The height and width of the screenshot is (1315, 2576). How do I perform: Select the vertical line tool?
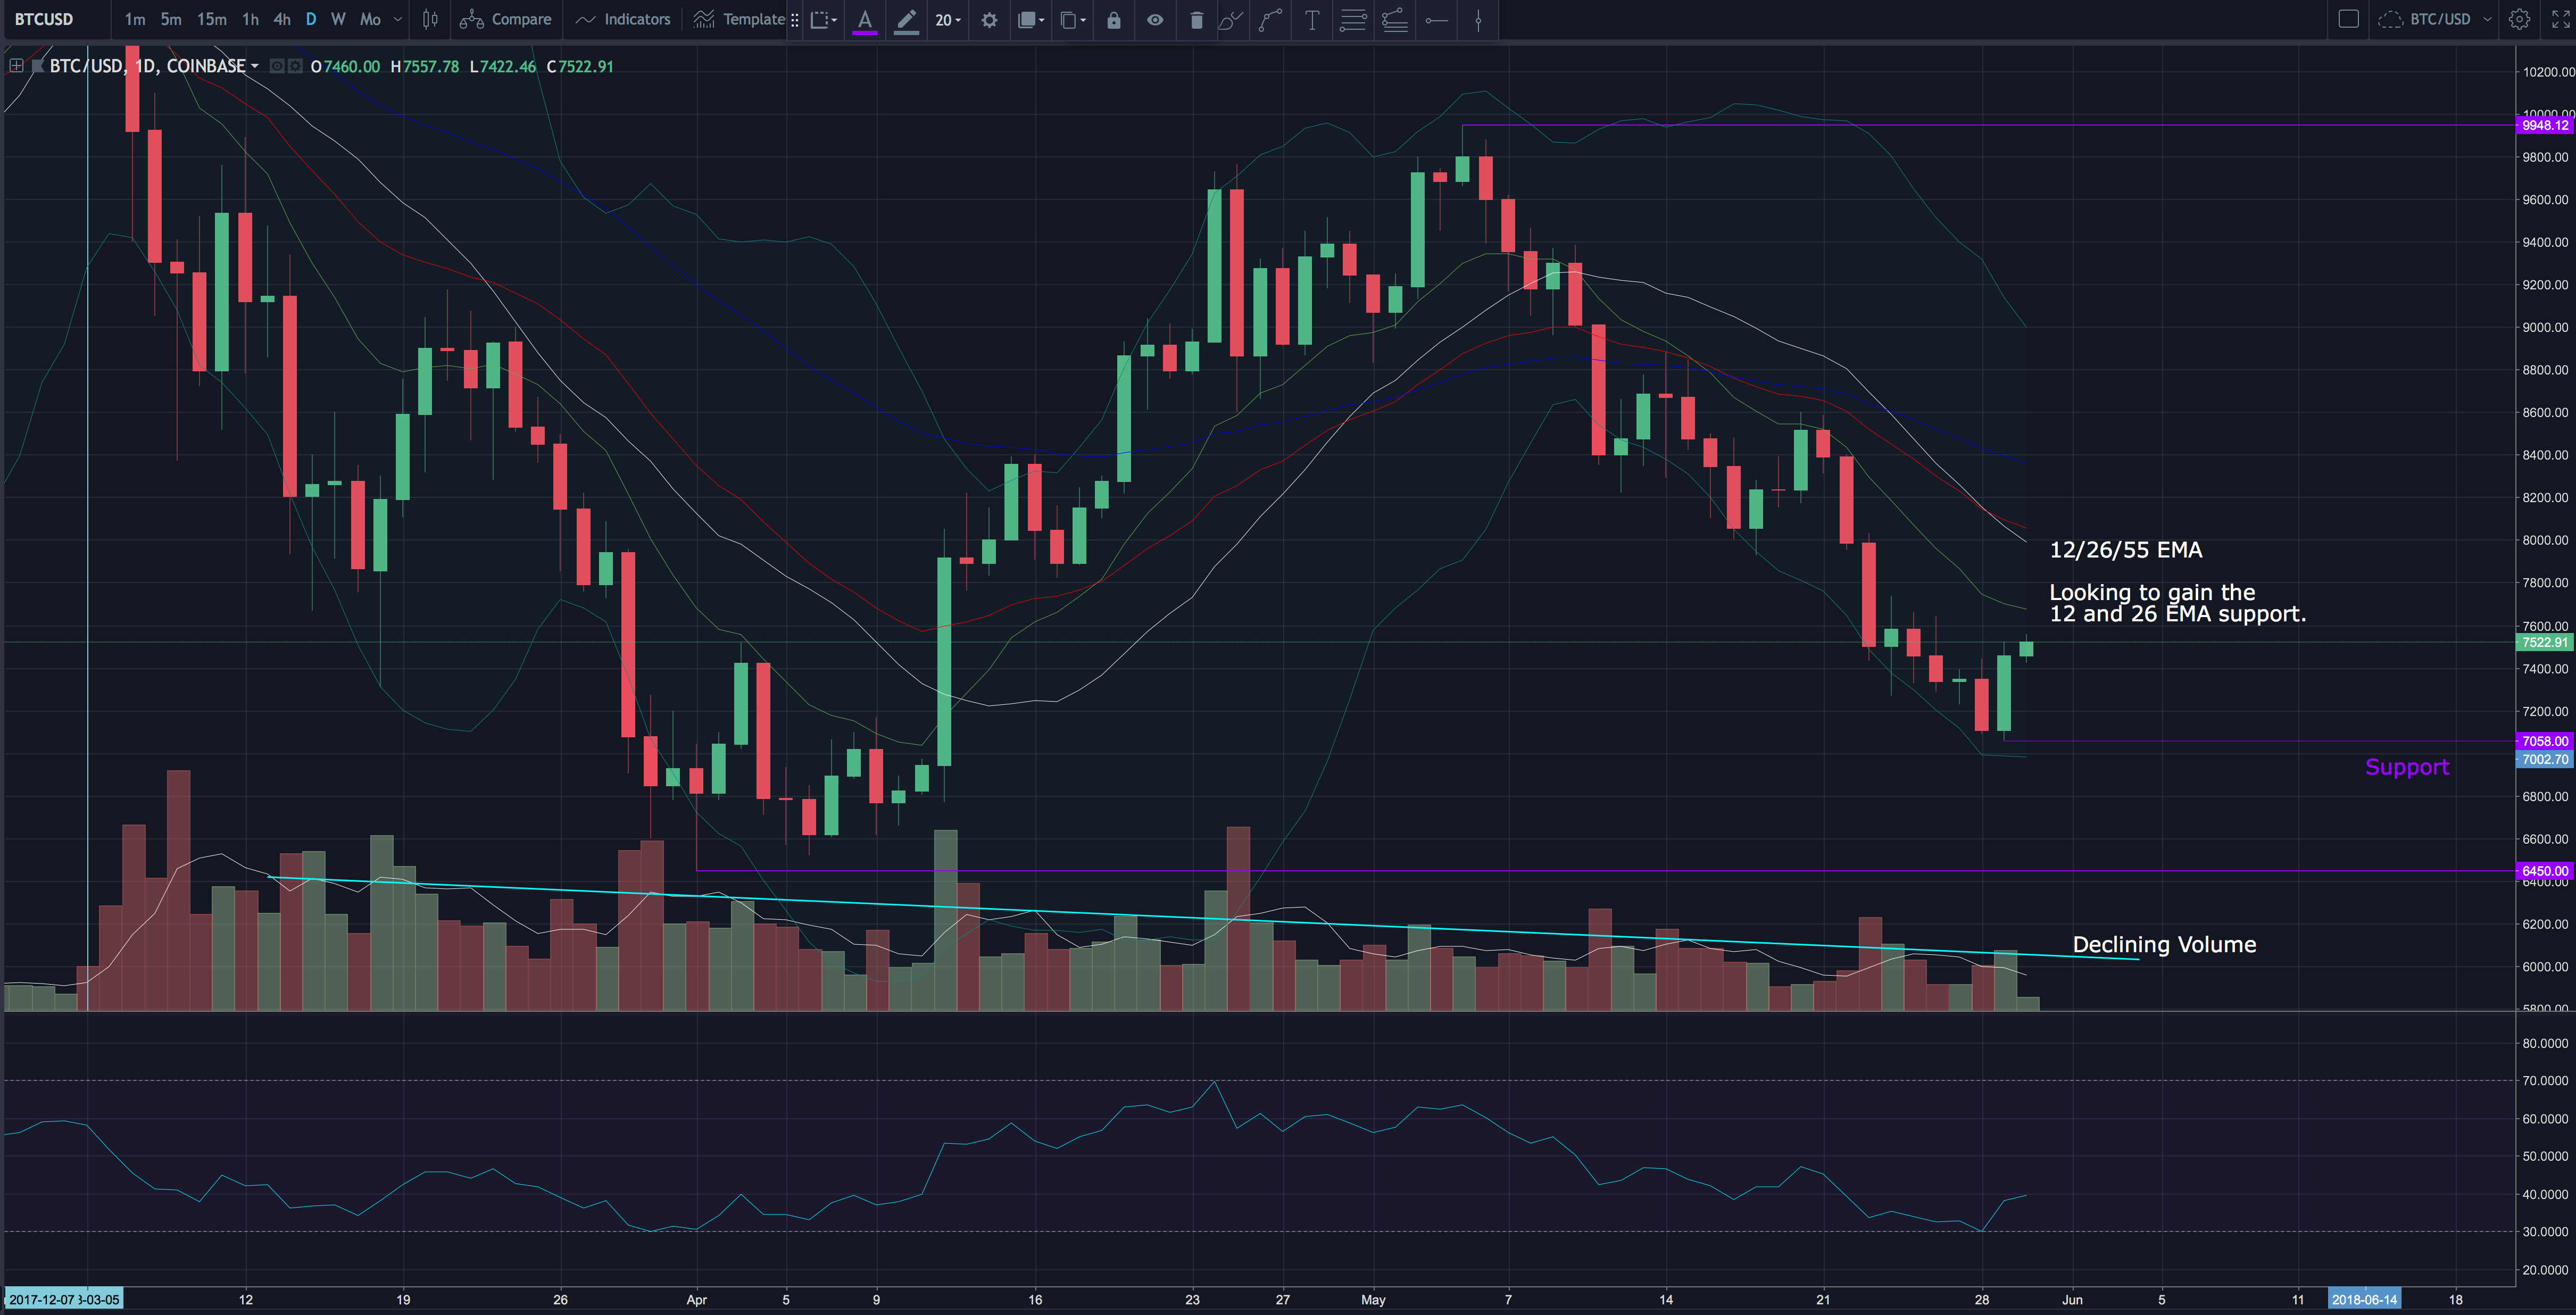[x=1478, y=19]
